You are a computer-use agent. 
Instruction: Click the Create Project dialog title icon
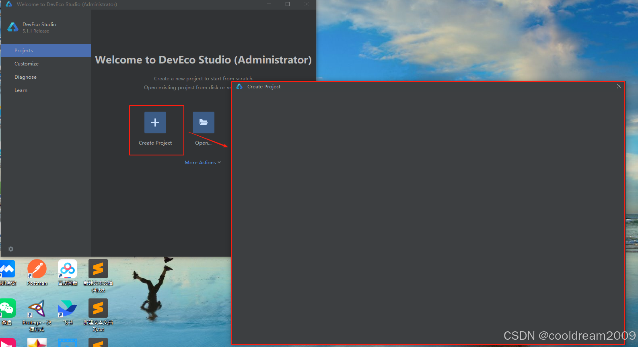(x=239, y=86)
